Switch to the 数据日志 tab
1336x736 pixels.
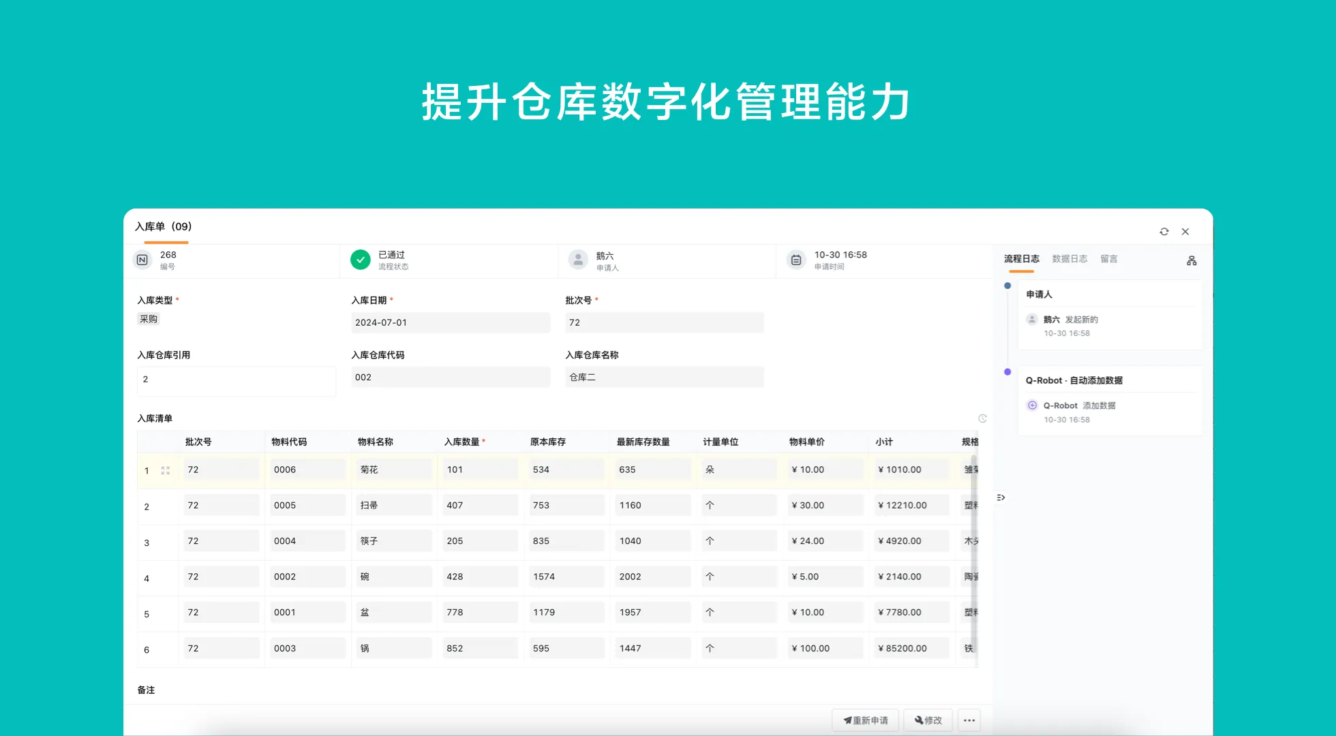tap(1069, 259)
